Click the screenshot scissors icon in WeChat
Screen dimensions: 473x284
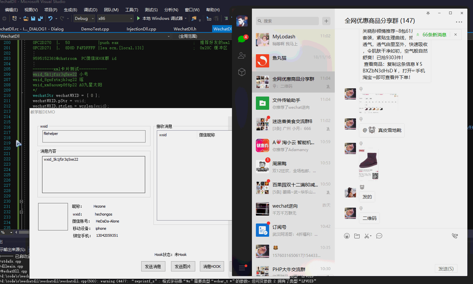(367, 236)
